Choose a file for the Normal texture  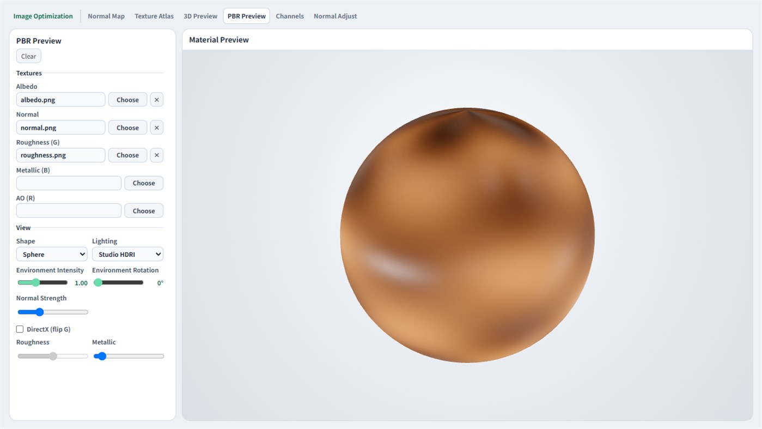coord(127,128)
